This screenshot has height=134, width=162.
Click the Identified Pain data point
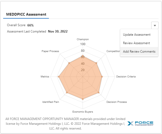click(67, 93)
